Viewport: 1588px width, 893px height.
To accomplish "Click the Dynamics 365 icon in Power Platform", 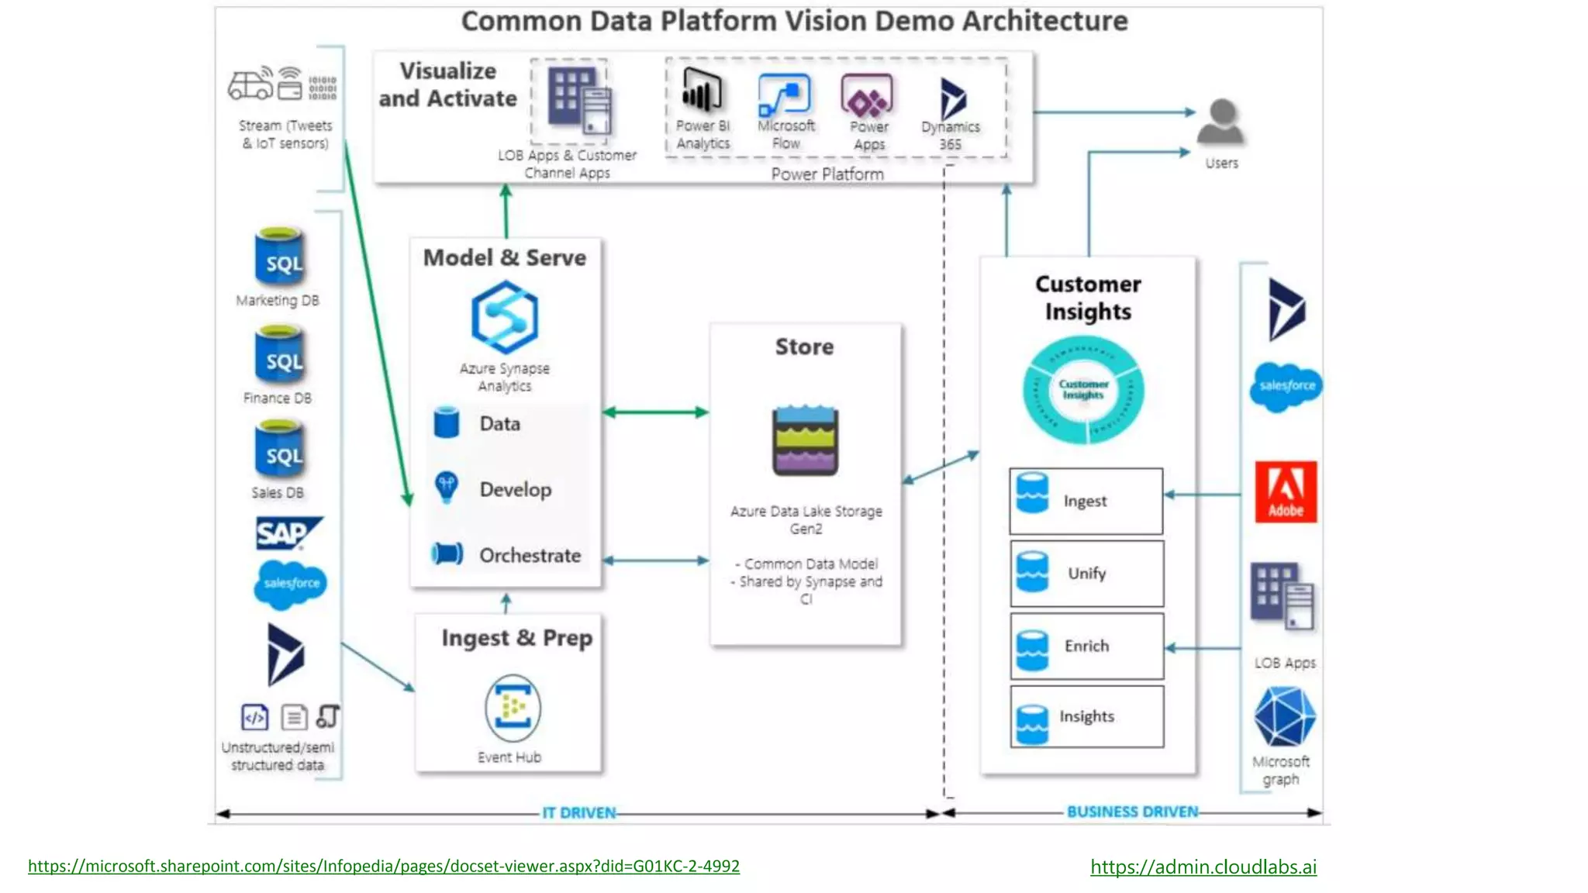I will pos(951,99).
